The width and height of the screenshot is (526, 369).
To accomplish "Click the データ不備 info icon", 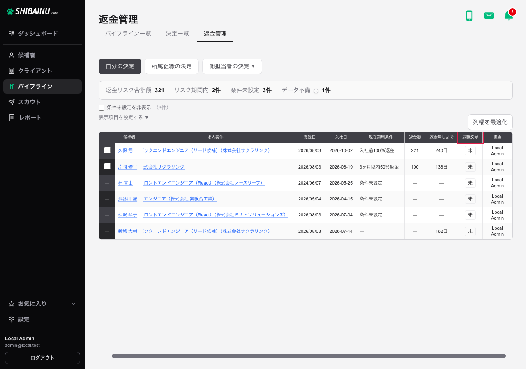I will coord(316,91).
